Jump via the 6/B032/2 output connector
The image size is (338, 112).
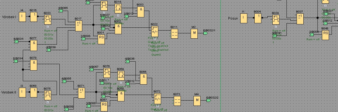pos(208,101)
